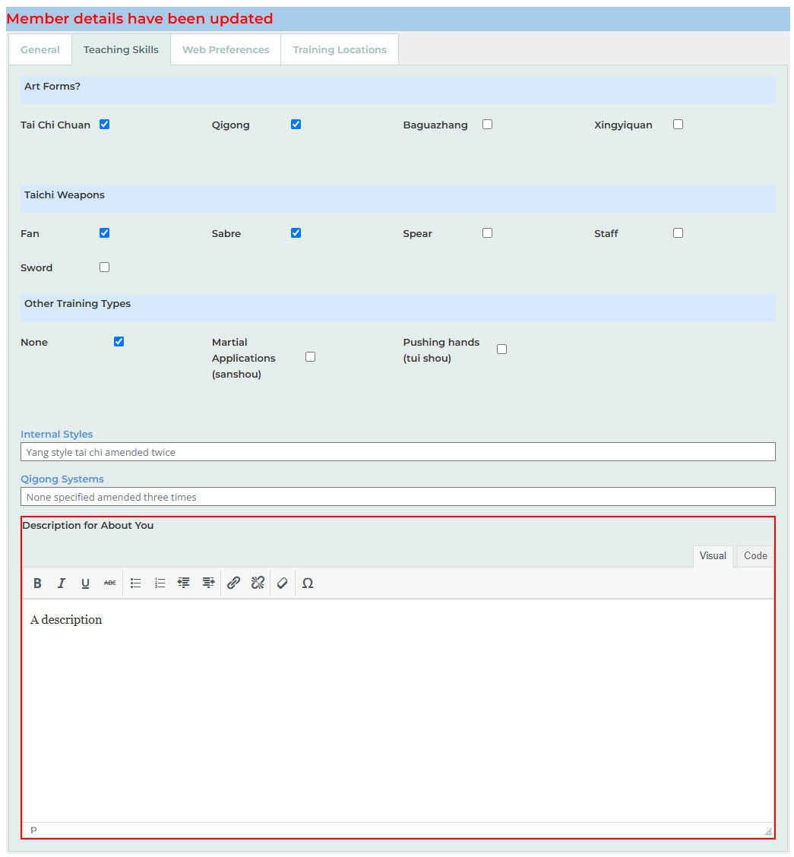Click inside the description text area
The height and width of the screenshot is (857, 794).
[398, 711]
